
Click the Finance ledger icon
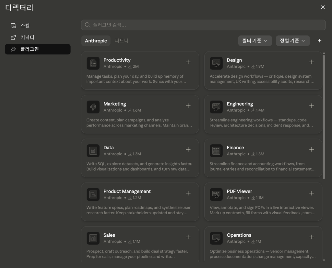216,151
